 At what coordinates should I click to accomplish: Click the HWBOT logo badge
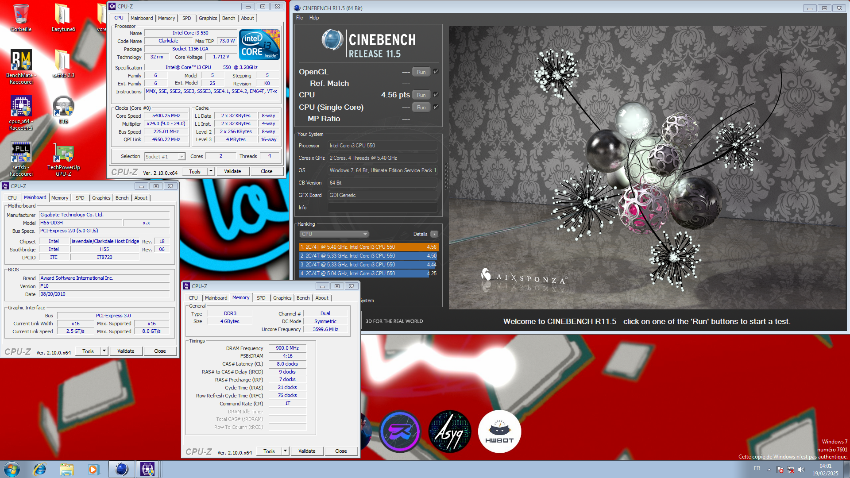(499, 432)
